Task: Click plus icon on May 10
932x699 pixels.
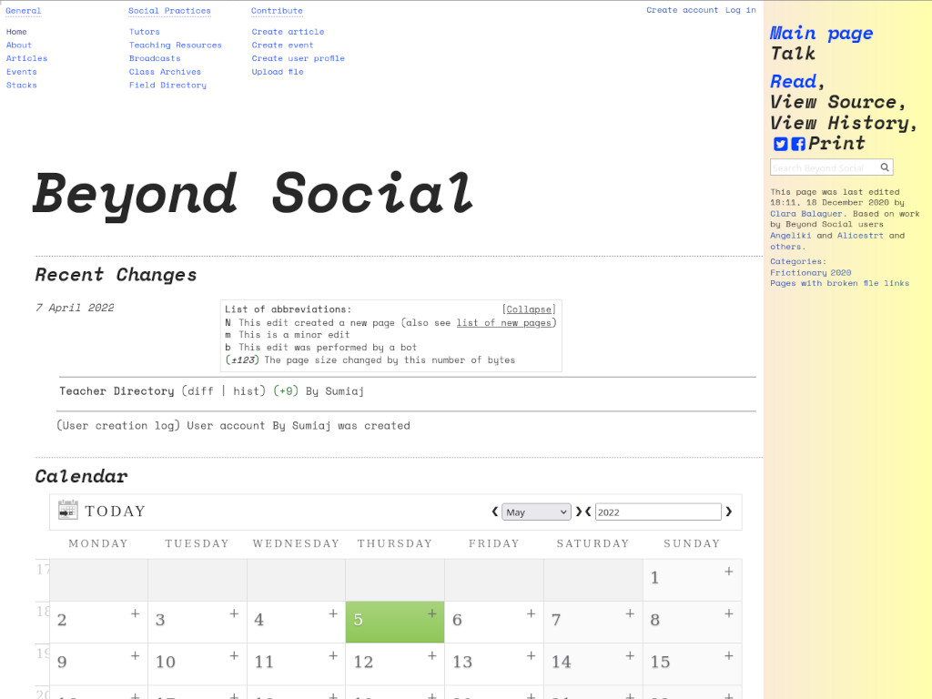Action: pos(234,655)
